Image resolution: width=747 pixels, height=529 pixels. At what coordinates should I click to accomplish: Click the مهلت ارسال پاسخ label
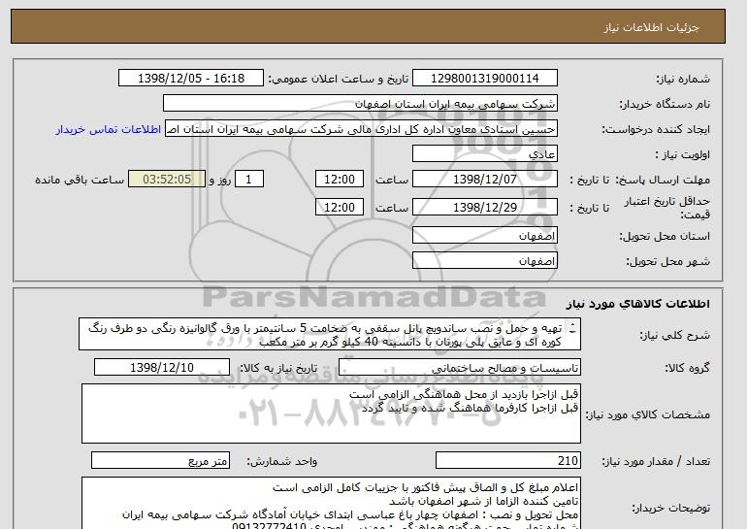pyautogui.click(x=664, y=180)
